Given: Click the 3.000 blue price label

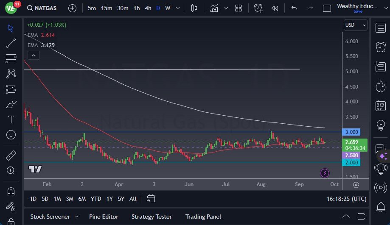Looking at the screenshot, I should click(352, 132).
